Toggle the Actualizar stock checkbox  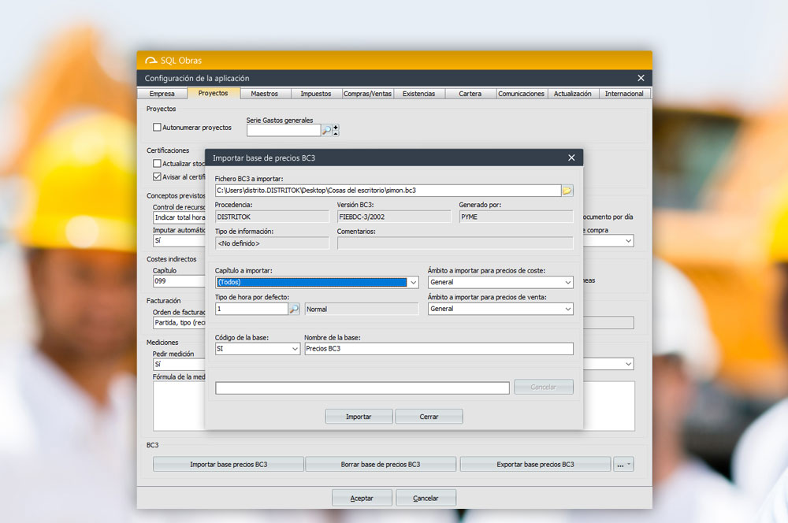[157, 164]
